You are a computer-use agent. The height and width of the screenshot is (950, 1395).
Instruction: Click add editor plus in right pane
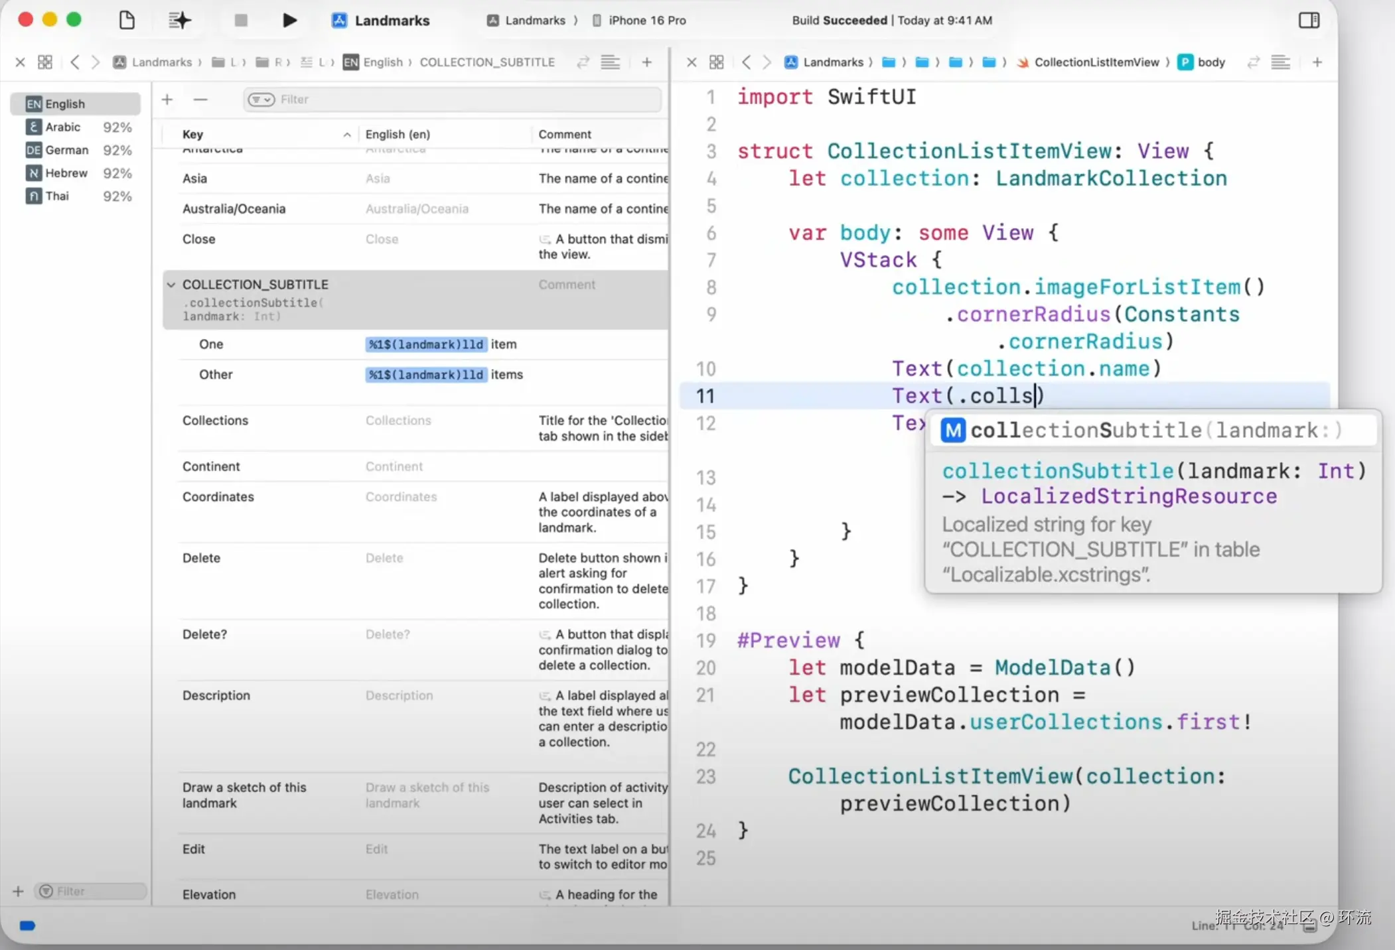[1317, 62]
